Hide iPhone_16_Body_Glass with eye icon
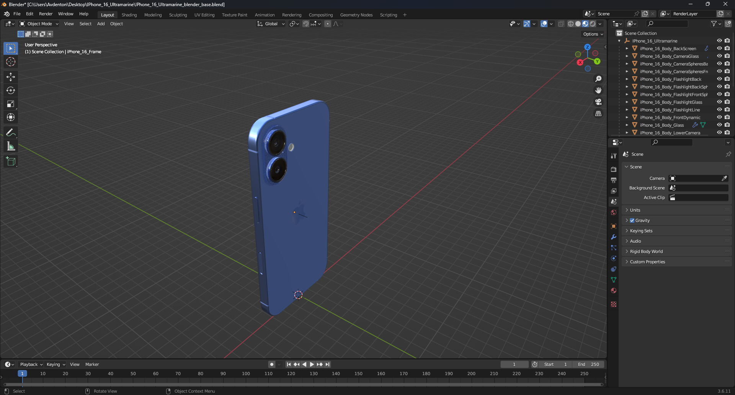Screen dimensions: 735x395 tap(719, 125)
